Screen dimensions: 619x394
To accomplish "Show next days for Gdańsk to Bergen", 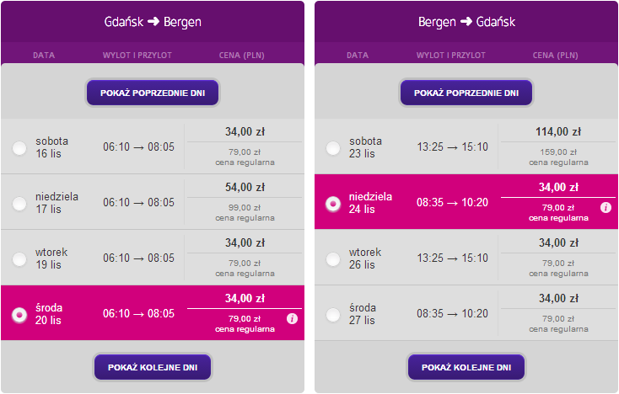I will click(x=153, y=367).
